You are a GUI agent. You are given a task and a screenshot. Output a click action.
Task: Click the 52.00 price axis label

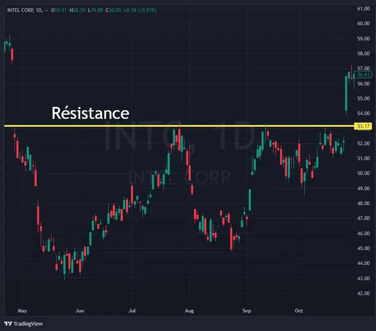[363, 144]
